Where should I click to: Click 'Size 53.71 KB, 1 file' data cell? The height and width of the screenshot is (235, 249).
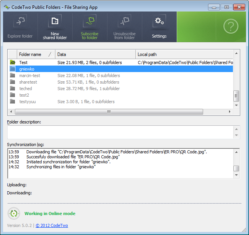(x=88, y=82)
